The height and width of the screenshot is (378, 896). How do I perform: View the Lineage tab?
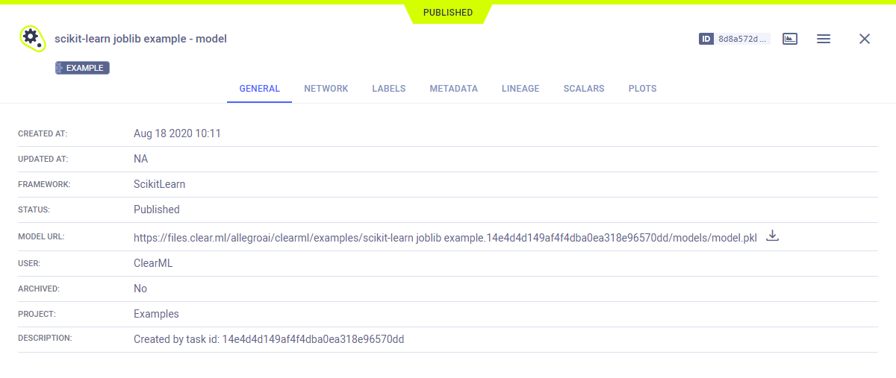pos(520,89)
